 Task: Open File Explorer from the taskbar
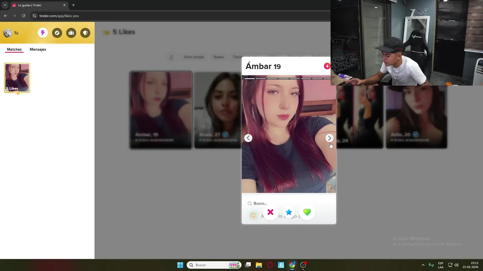click(x=259, y=265)
